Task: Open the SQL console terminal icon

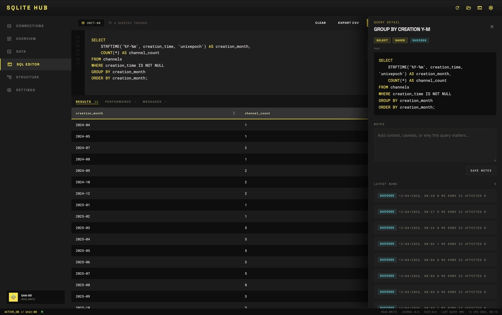Action: (x=479, y=8)
